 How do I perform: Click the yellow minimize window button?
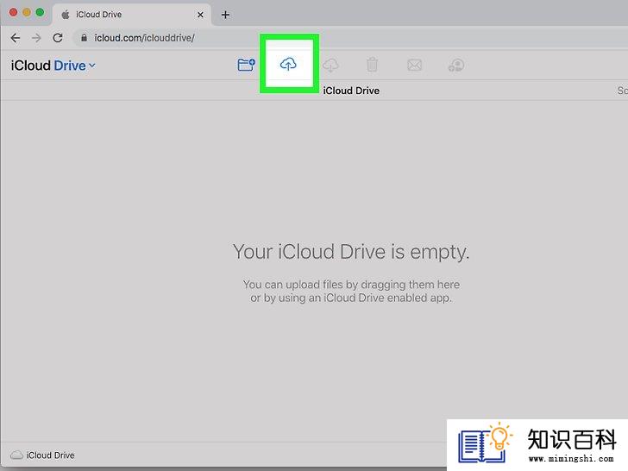(x=27, y=12)
